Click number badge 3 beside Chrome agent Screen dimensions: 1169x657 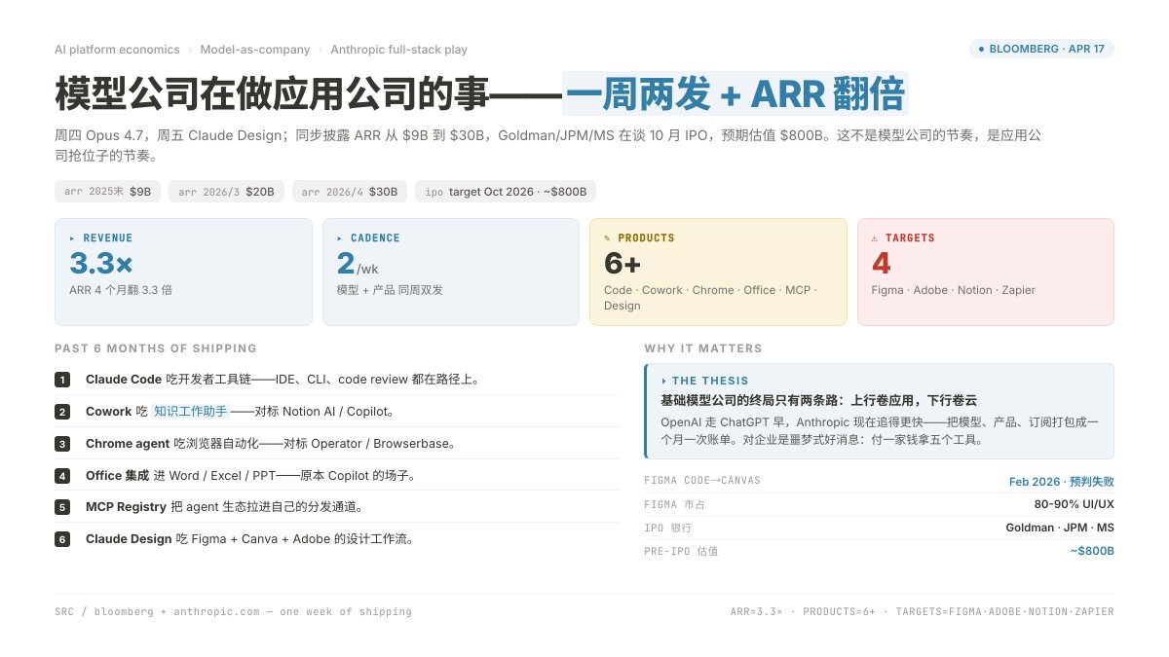pyautogui.click(x=62, y=444)
